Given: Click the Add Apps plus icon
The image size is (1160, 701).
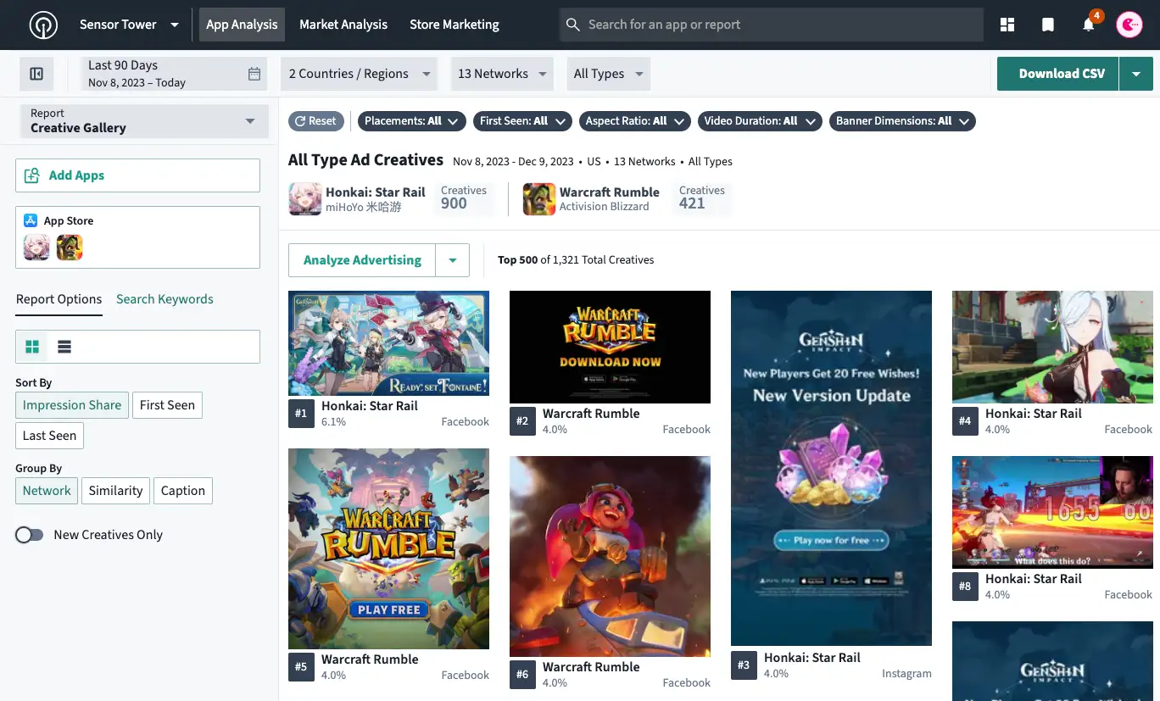Looking at the screenshot, I should pos(32,175).
